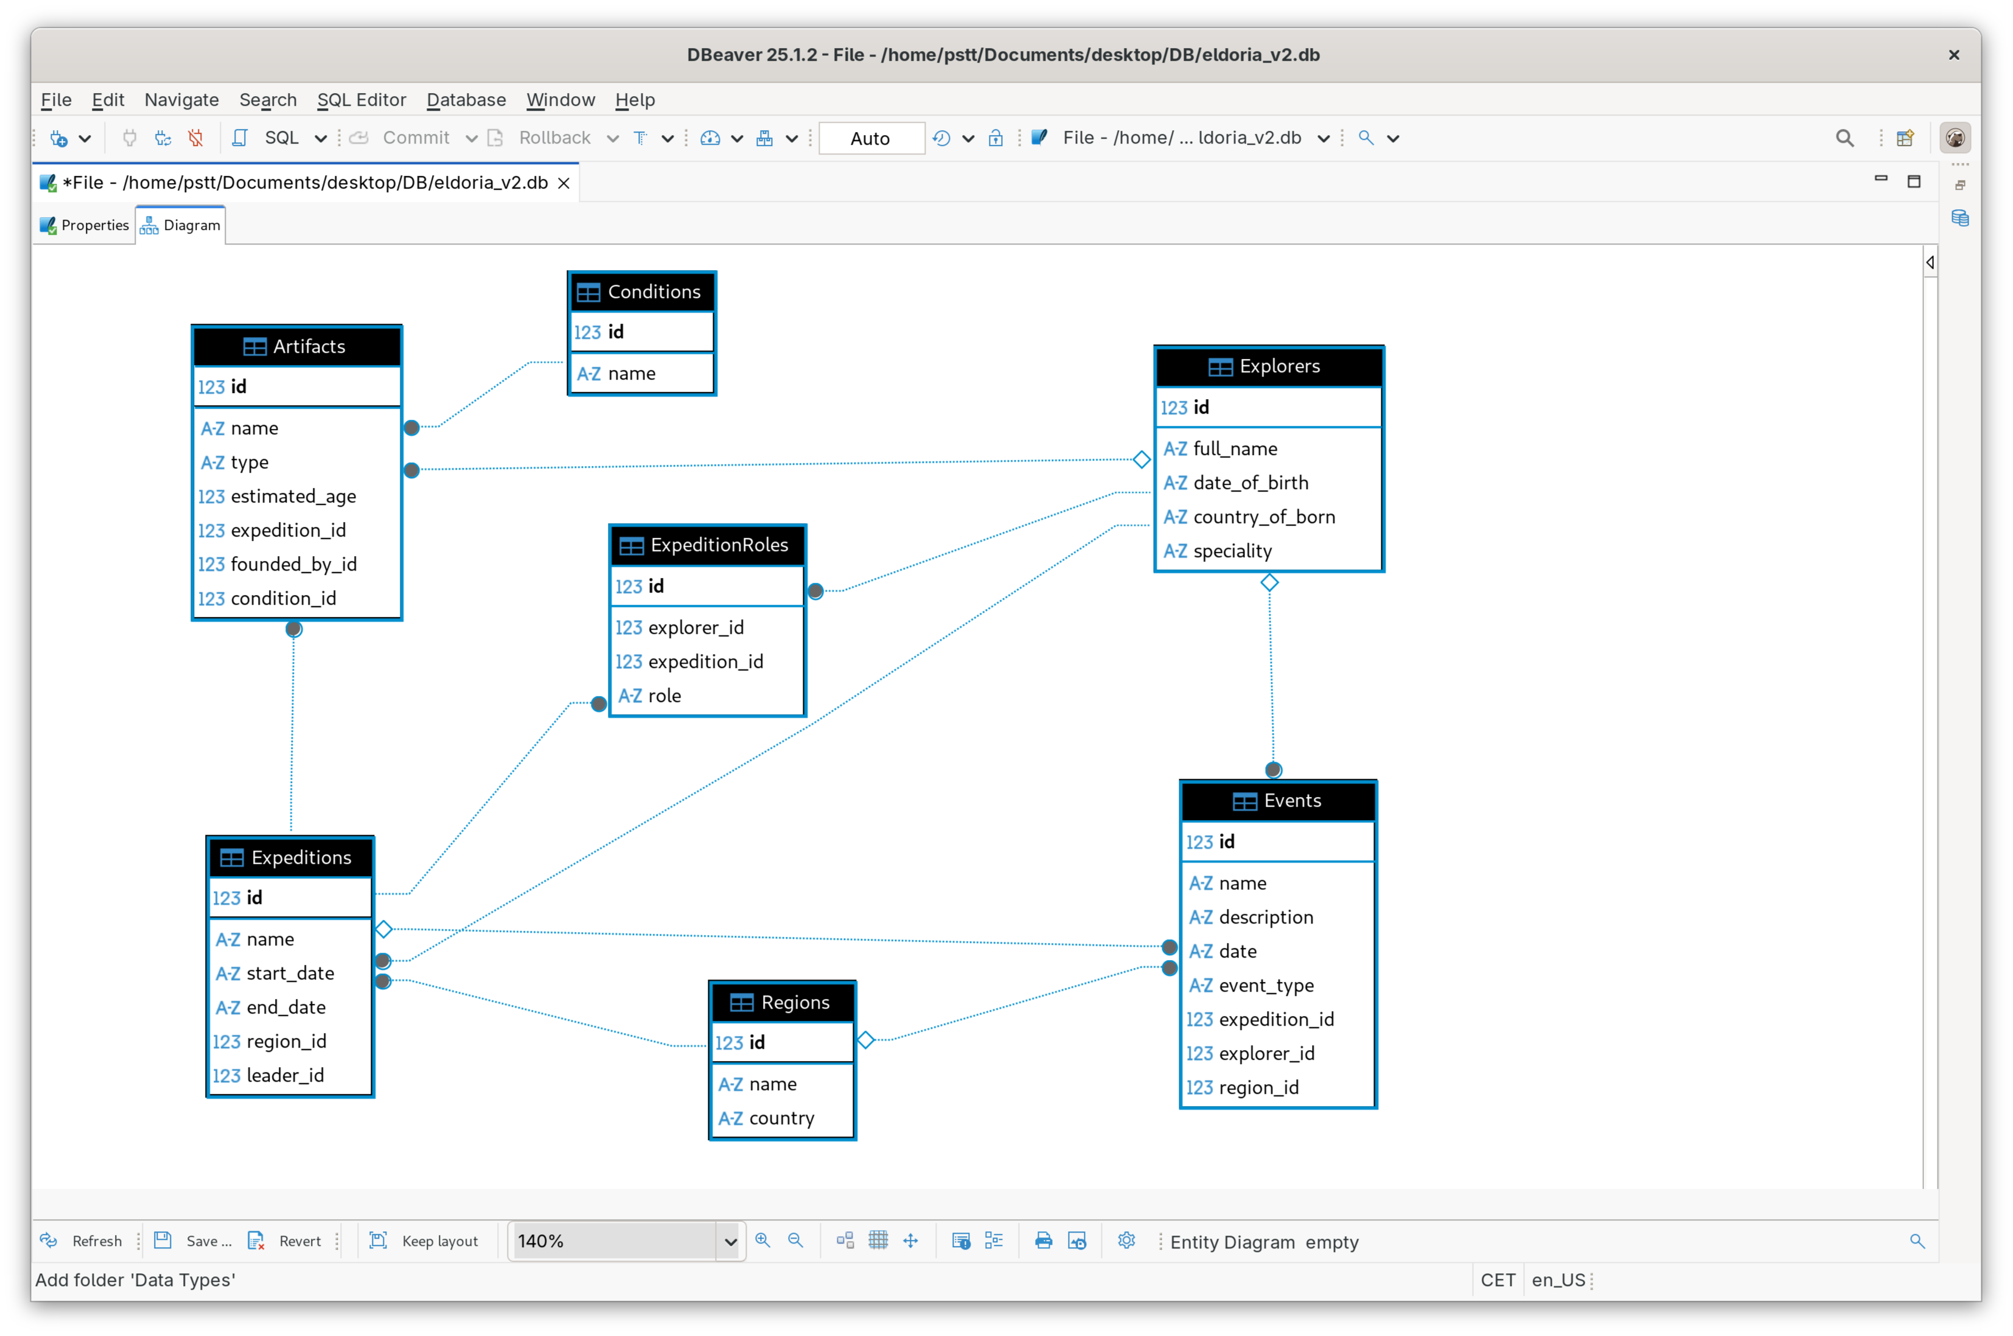Screen dimensions: 2013x1336
Task: Open the Navigate menu
Action: click(x=181, y=100)
